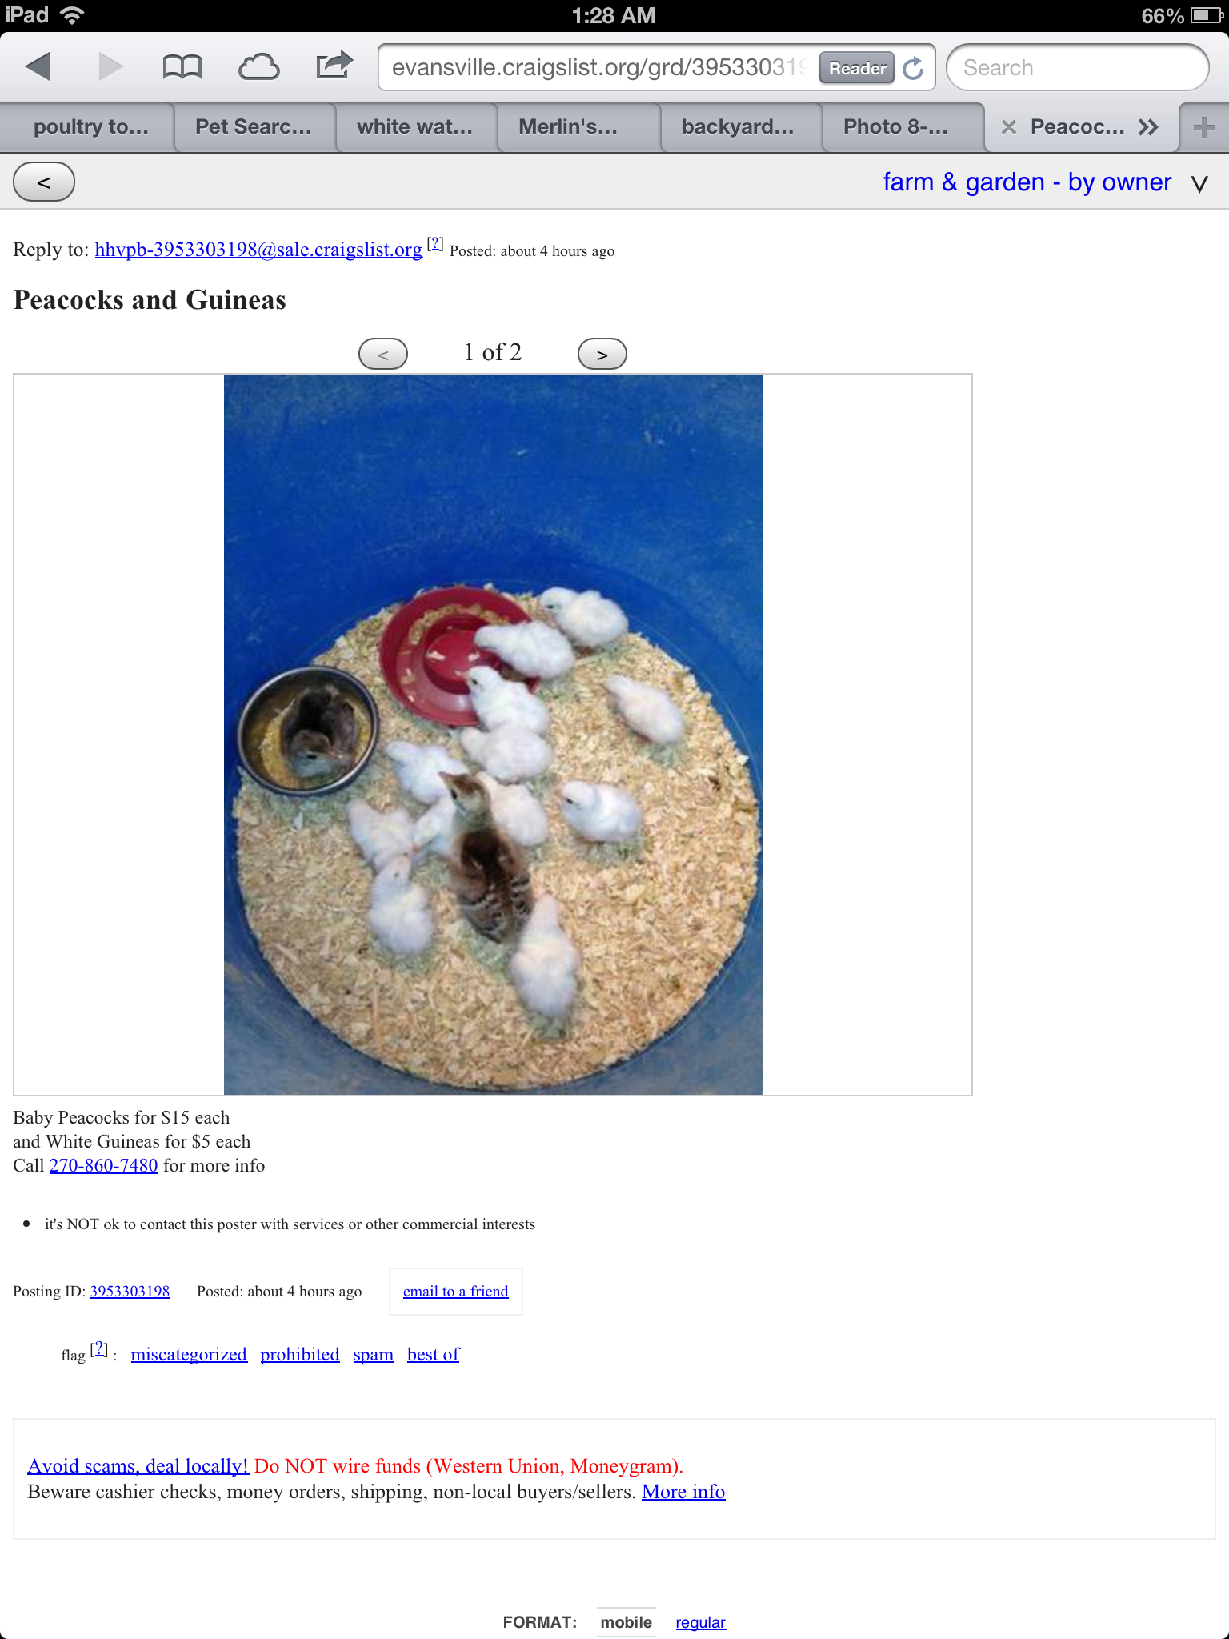Screen dimensions: 1229x1639
Task: Open a new tab with plus icon
Action: [1203, 127]
